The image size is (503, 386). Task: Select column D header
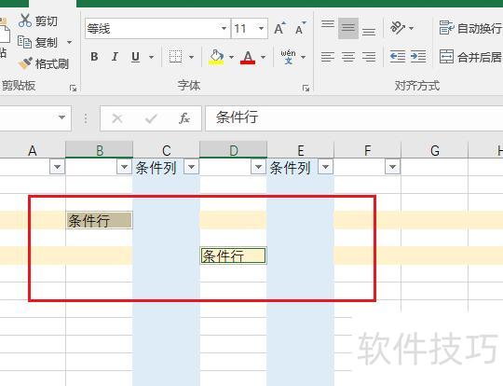point(234,150)
